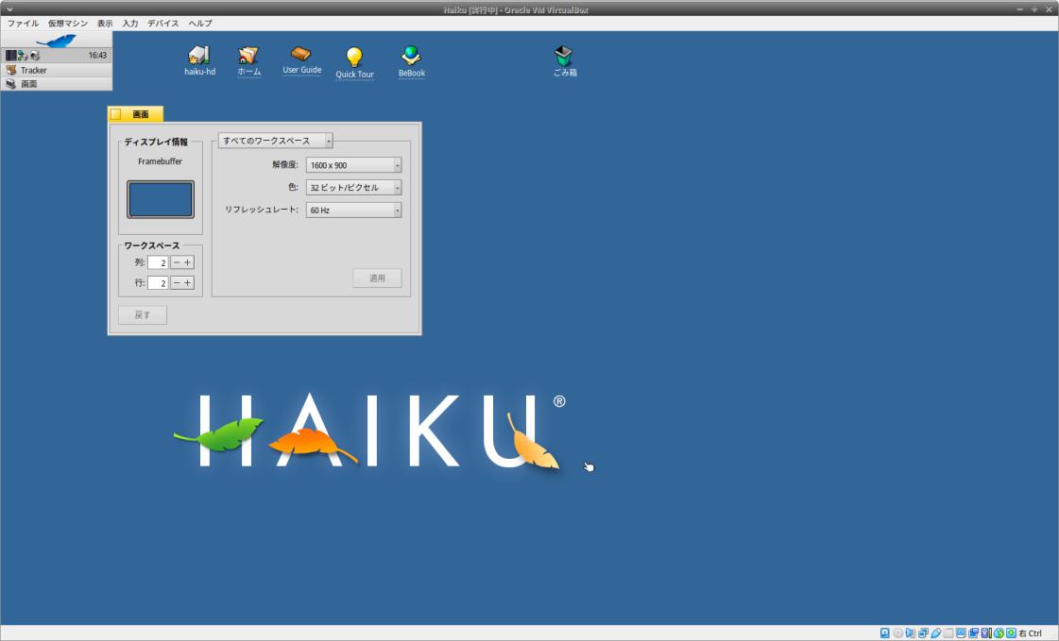Click the 右 Ctrl host key label
Viewport: 1059px width, 641px height.
point(1031,633)
